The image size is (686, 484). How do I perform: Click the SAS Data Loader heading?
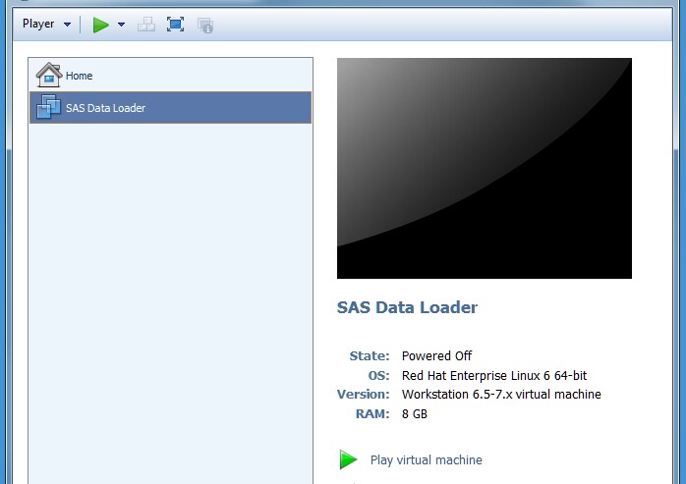407,307
